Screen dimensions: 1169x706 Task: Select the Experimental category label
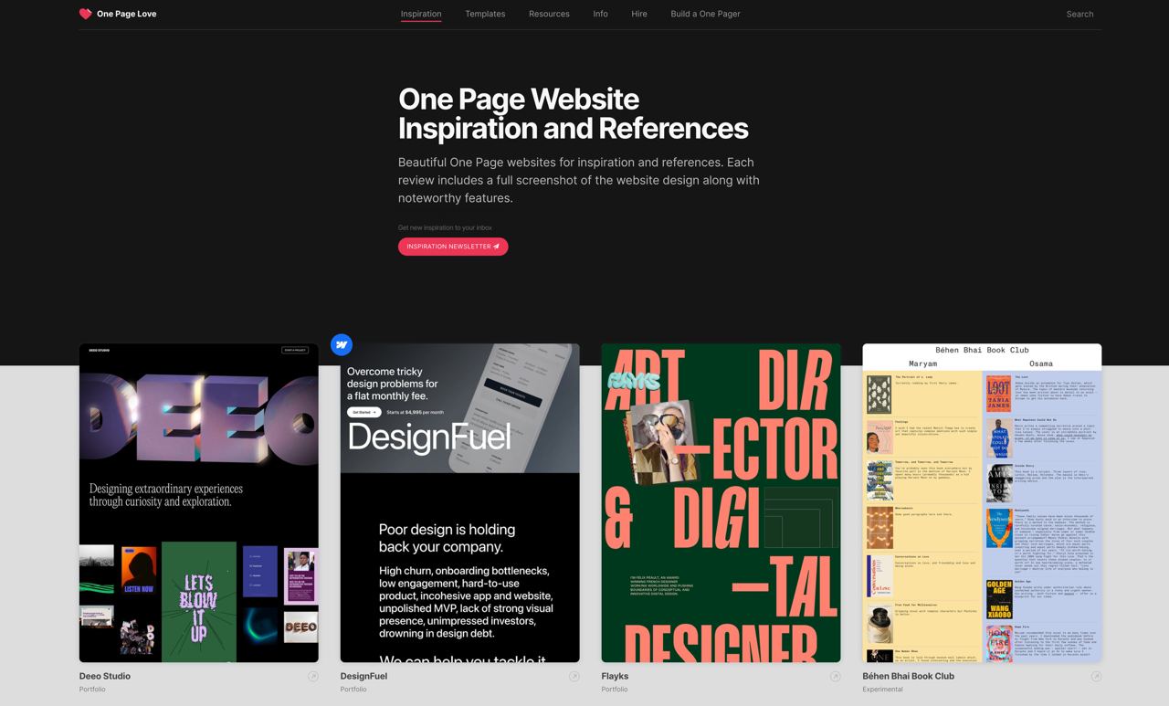coord(882,689)
